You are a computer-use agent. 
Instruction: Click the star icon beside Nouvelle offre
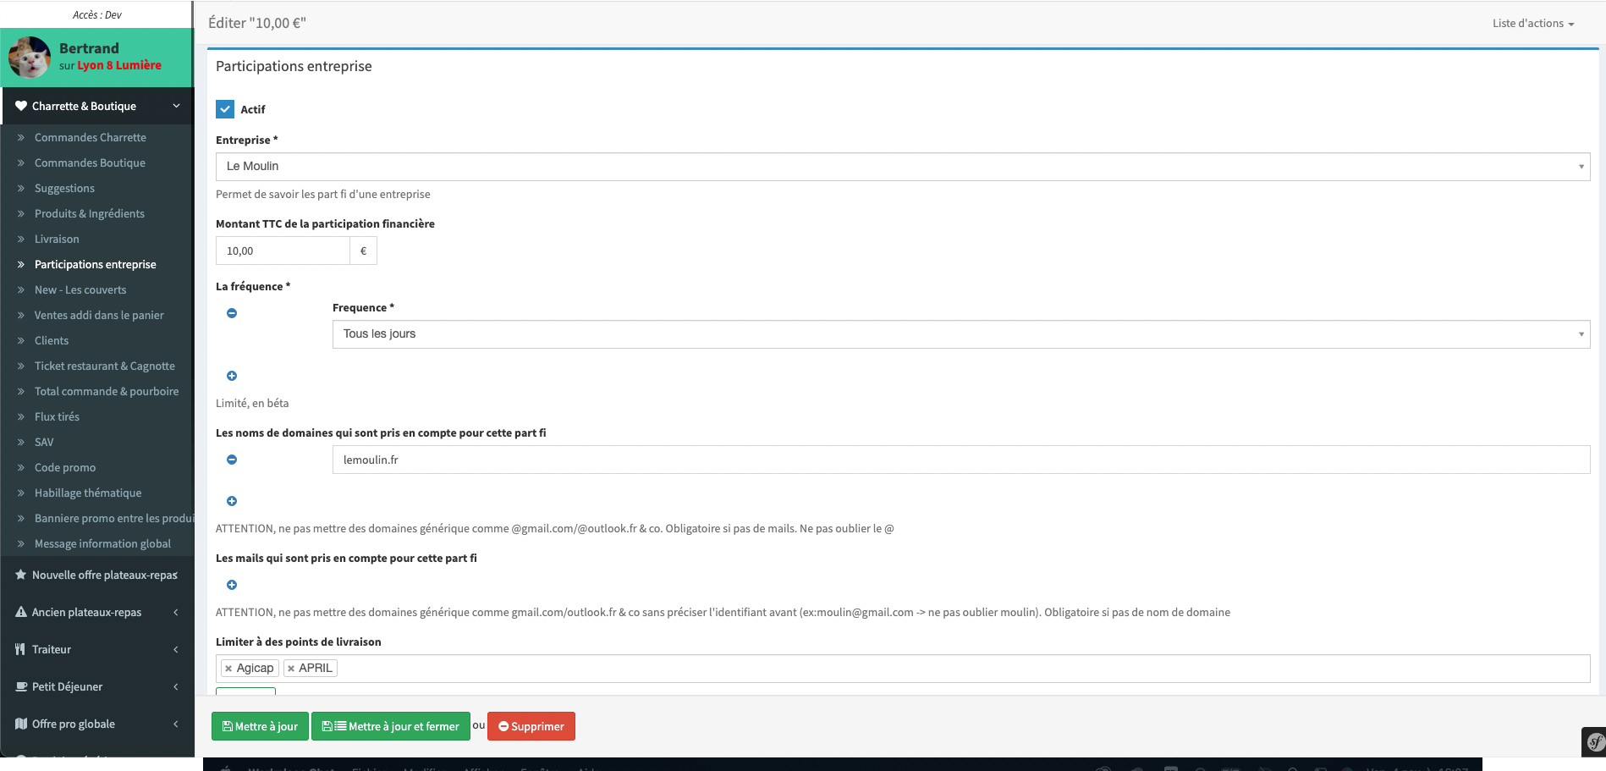(21, 575)
